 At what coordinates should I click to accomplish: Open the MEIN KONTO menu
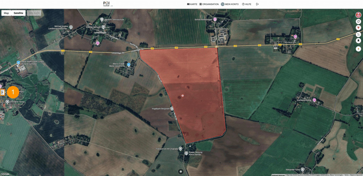229,4
